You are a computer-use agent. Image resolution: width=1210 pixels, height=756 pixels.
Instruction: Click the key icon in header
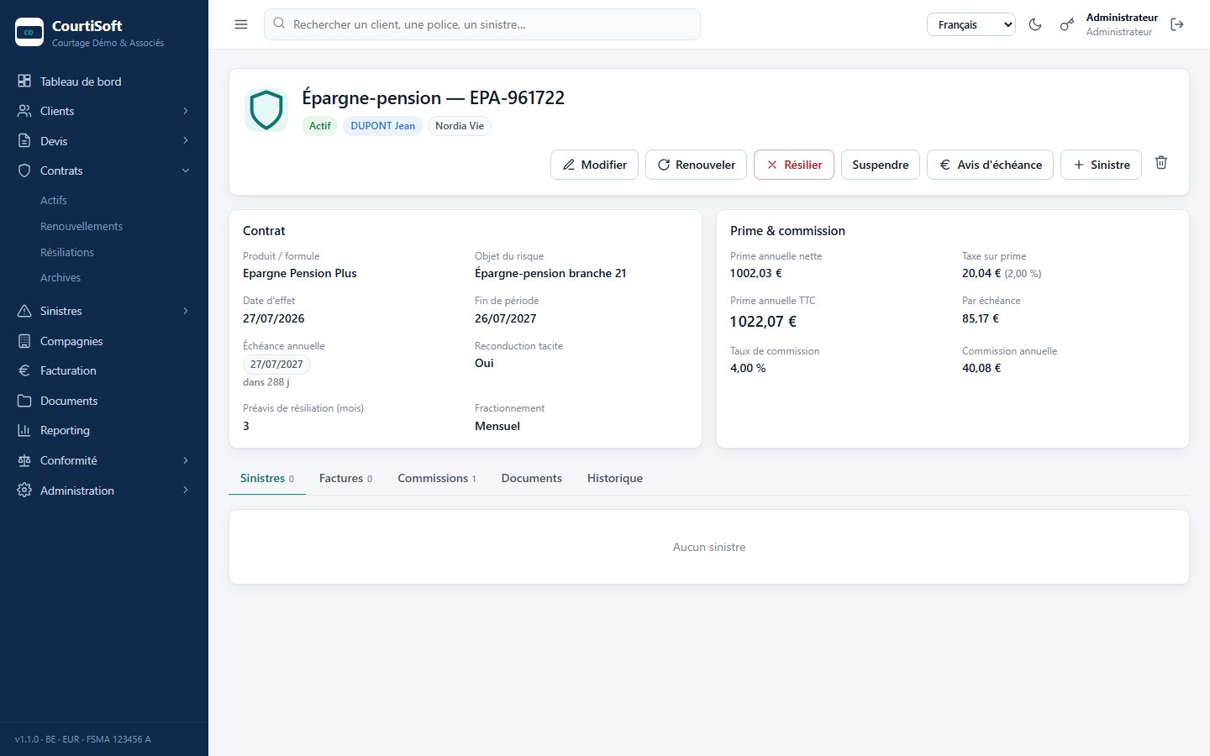[x=1066, y=24]
